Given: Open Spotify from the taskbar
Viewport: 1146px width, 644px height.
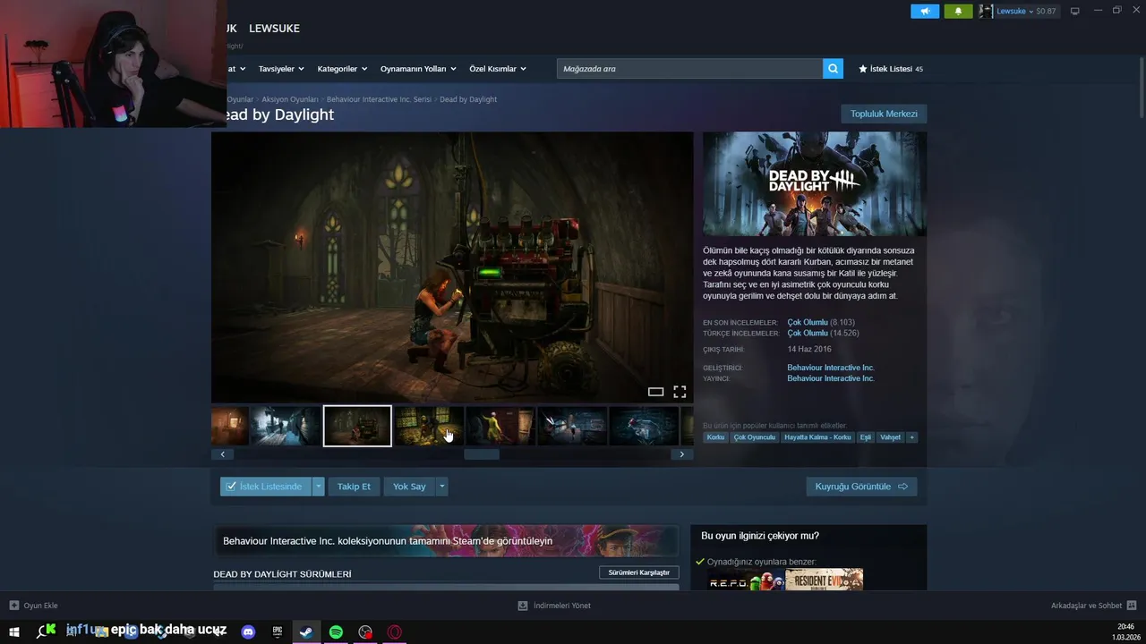Looking at the screenshot, I should point(336,631).
